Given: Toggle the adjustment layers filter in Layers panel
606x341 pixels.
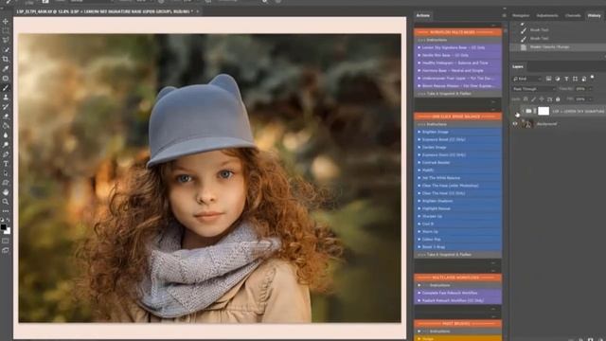Looking at the screenshot, I should (x=558, y=79).
